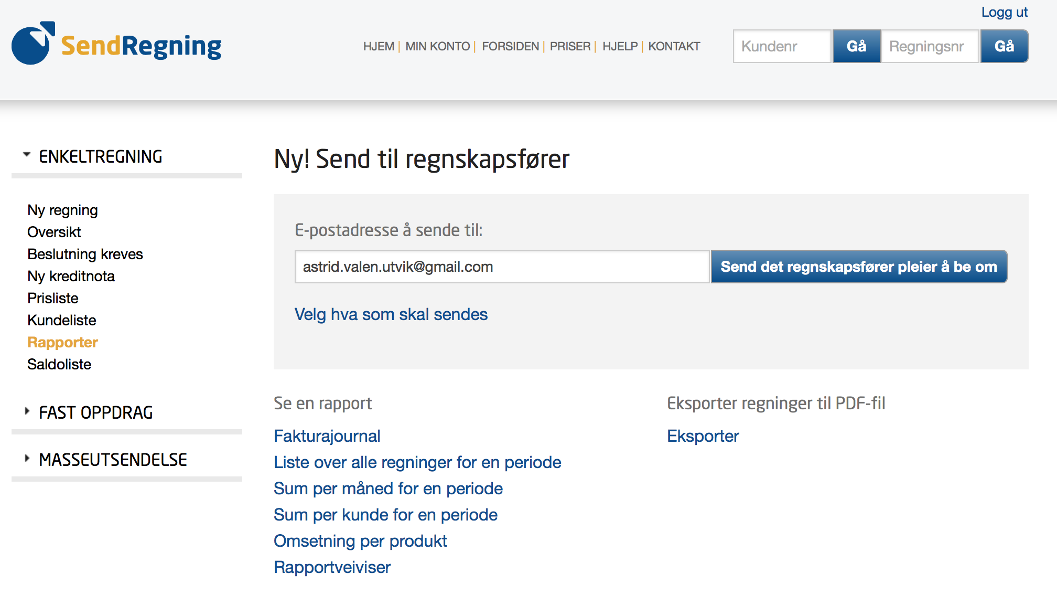Image resolution: width=1057 pixels, height=616 pixels.
Task: Open MIN KONTO in top navigation
Action: tap(437, 47)
